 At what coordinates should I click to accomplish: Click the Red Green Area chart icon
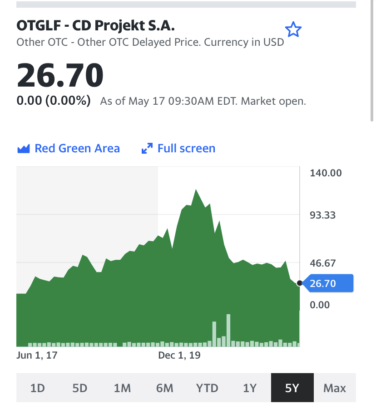[x=23, y=149]
